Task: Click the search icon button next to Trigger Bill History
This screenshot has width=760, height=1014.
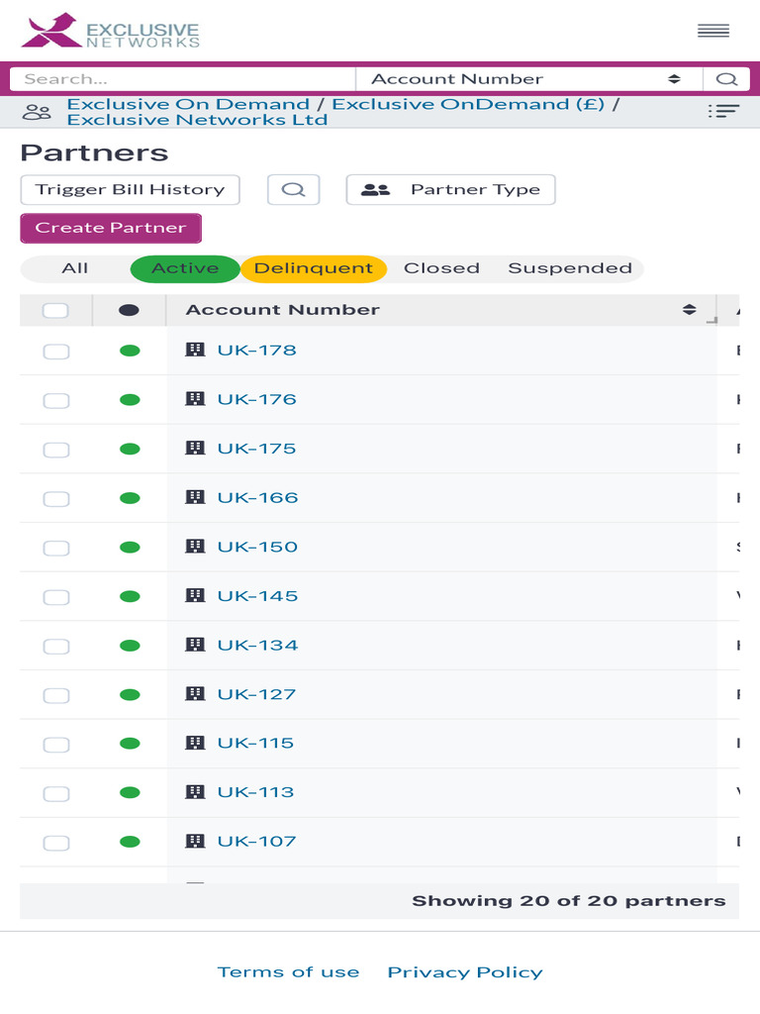Action: pyautogui.click(x=293, y=189)
